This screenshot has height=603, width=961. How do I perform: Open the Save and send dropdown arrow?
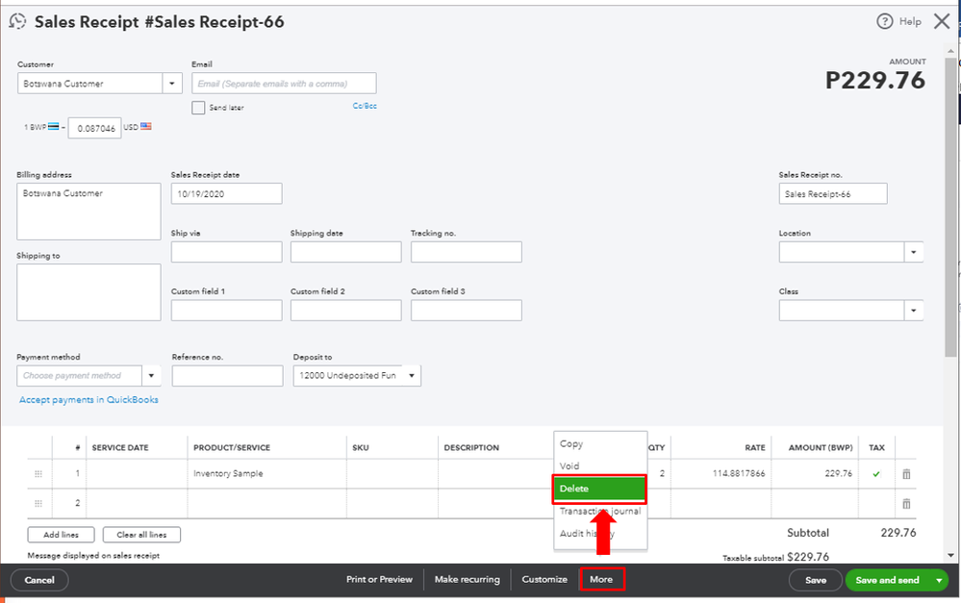point(939,580)
